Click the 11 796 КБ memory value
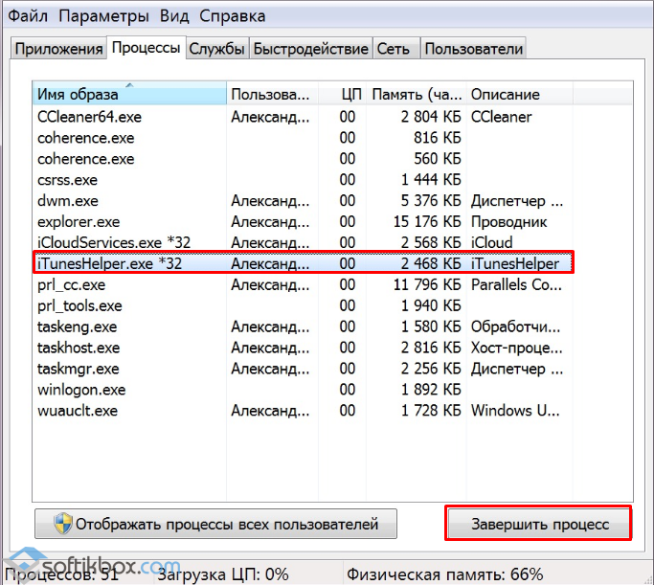The height and width of the screenshot is (585, 654). point(427,284)
